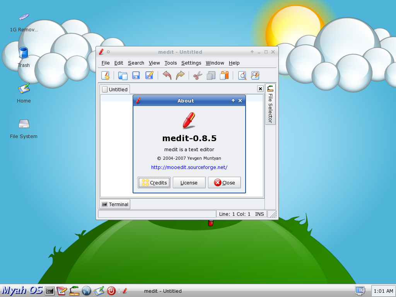Click the Save floppy disk icon
Image resolution: width=396 pixels, height=297 pixels.
pos(136,75)
